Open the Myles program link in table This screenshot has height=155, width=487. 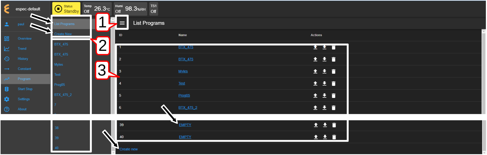point(183,71)
